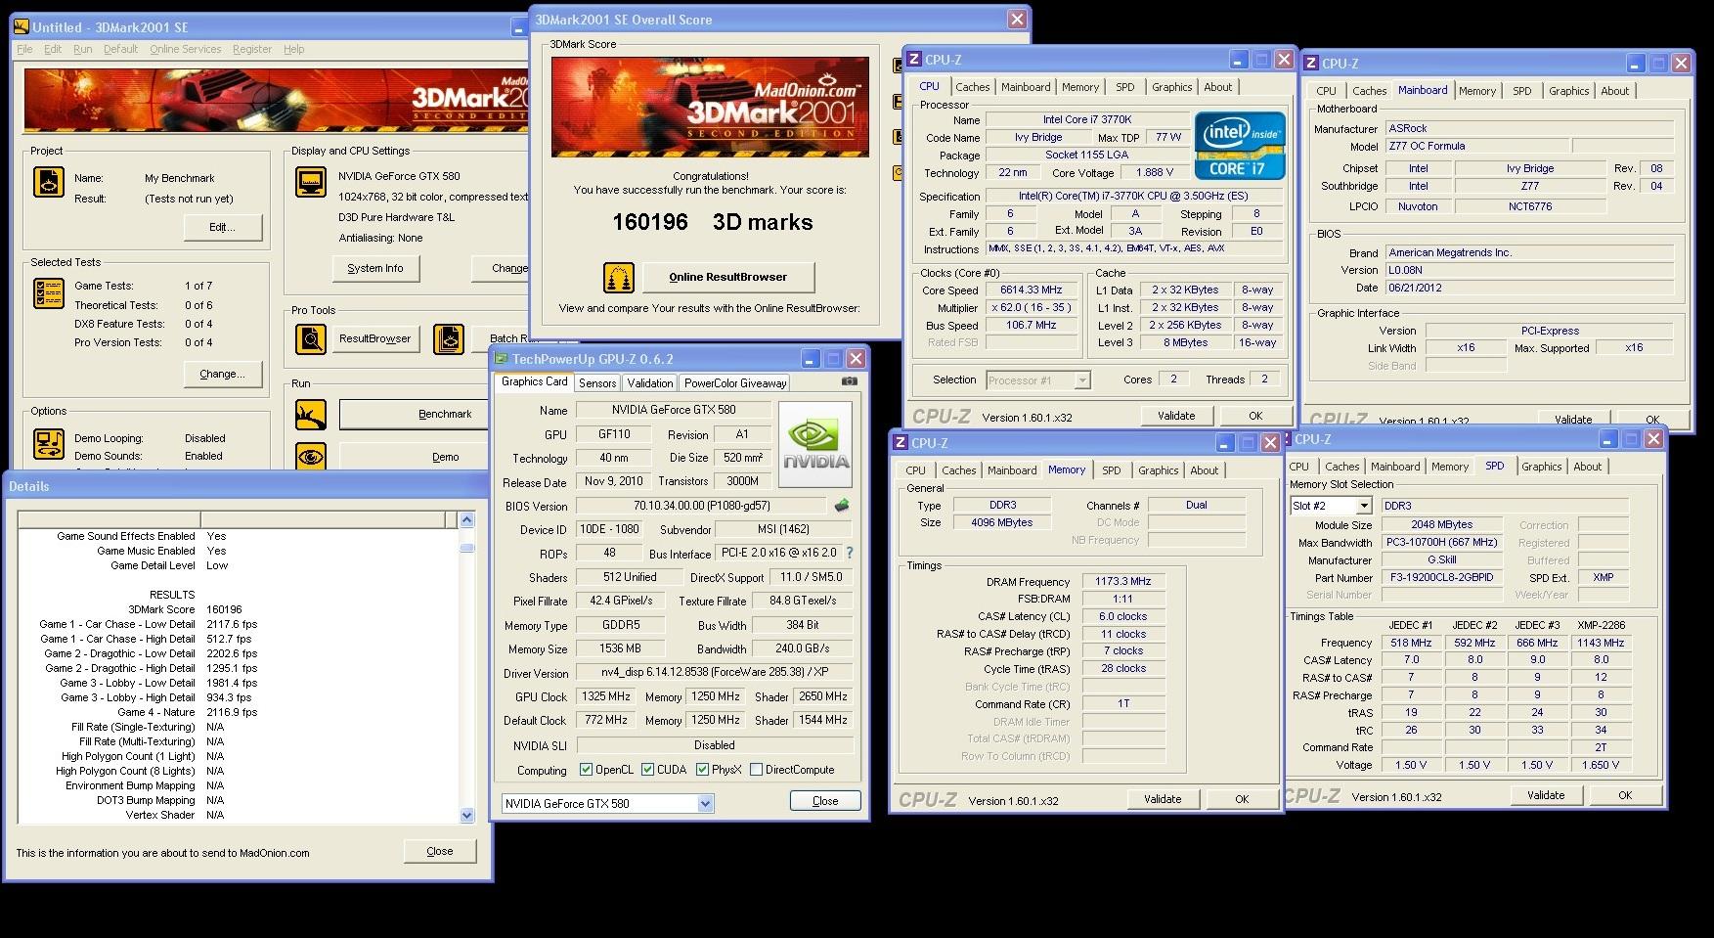1714x938 pixels.
Task: Click the CPU-Z title icon of CPU window
Action: [x=914, y=60]
